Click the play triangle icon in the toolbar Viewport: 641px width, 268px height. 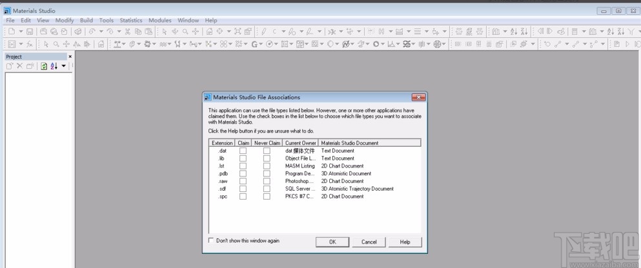click(x=627, y=44)
